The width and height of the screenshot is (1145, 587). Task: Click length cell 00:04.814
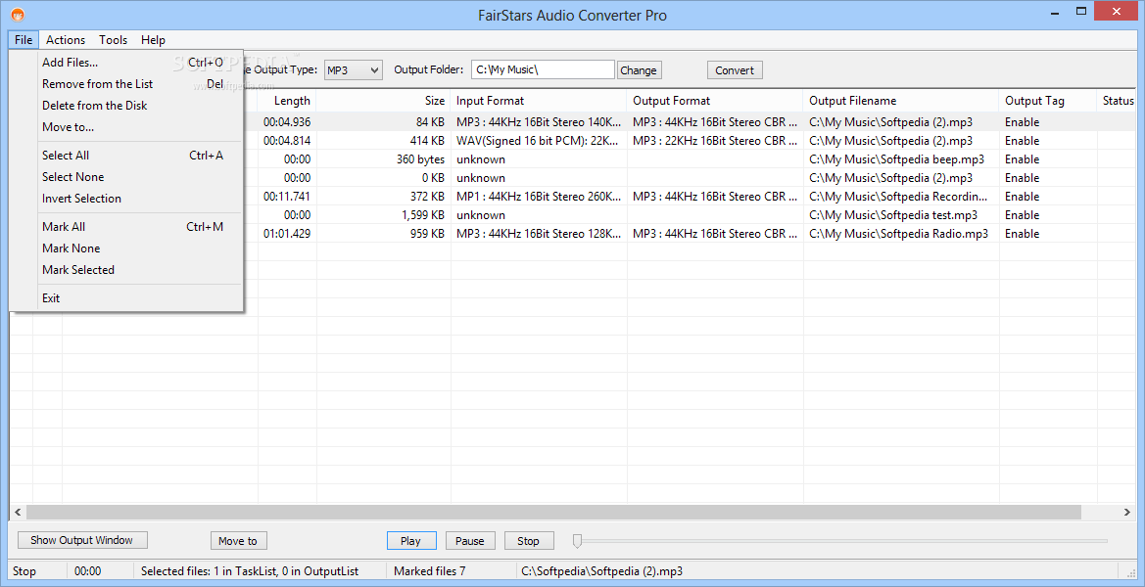coord(287,141)
